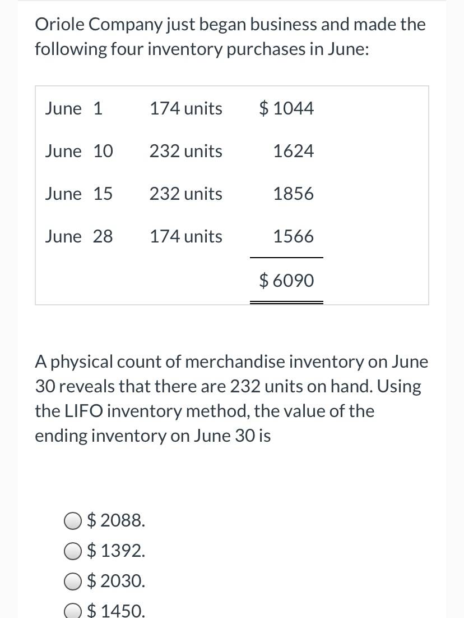The width and height of the screenshot is (464, 618).
Task: Choose the $ 2030 radio button
Action: coord(73,582)
